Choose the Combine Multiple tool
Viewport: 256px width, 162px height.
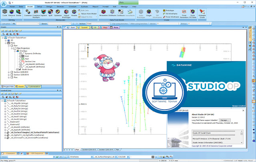click(36, 14)
